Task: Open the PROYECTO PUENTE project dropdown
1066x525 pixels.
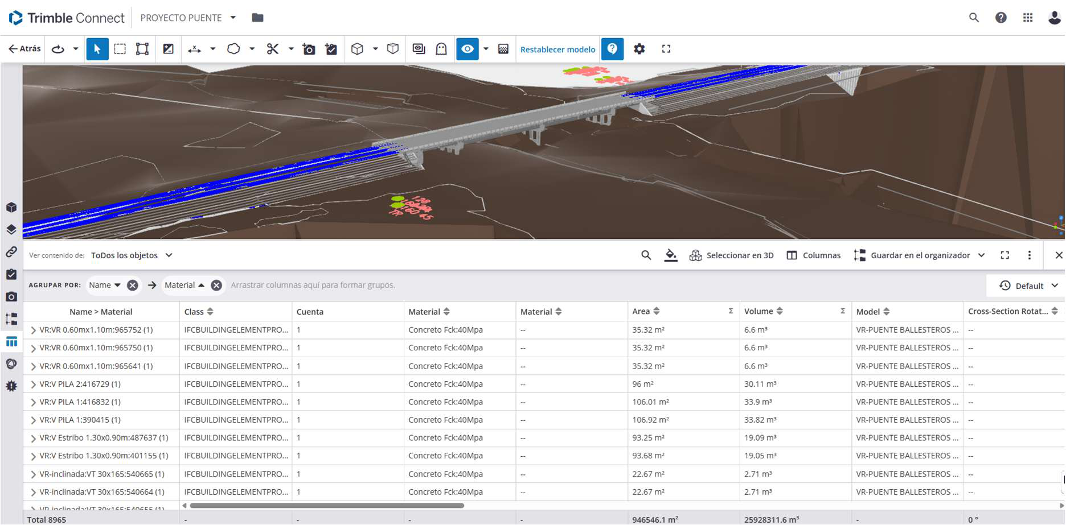Action: tap(188, 18)
